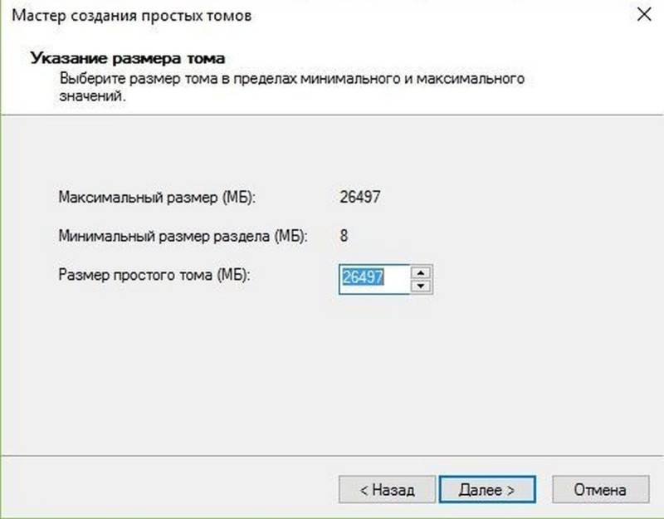Click the minimum partition size value 8
Viewport: 664px width, 519px height.
[344, 236]
